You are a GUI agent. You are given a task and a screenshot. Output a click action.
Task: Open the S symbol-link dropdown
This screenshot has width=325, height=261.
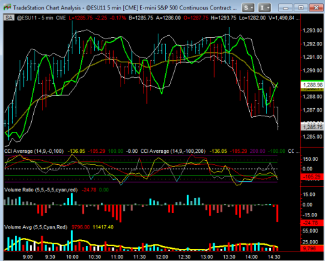click(248, 8)
